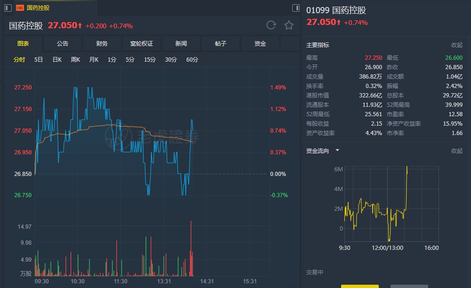Click the 资金流向 line chart
This screenshot has width=471, height=288.
(391, 204)
